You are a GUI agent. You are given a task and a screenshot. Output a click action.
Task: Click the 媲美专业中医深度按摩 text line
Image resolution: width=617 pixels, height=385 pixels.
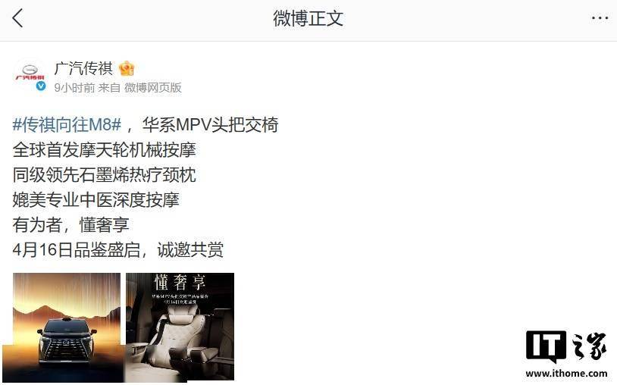(x=96, y=200)
